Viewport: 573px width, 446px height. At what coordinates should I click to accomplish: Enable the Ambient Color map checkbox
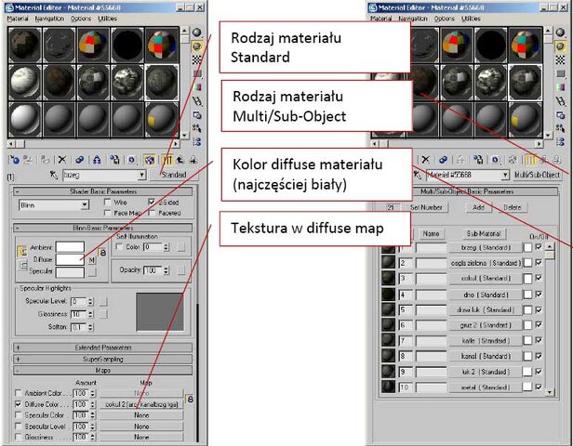coord(18,393)
